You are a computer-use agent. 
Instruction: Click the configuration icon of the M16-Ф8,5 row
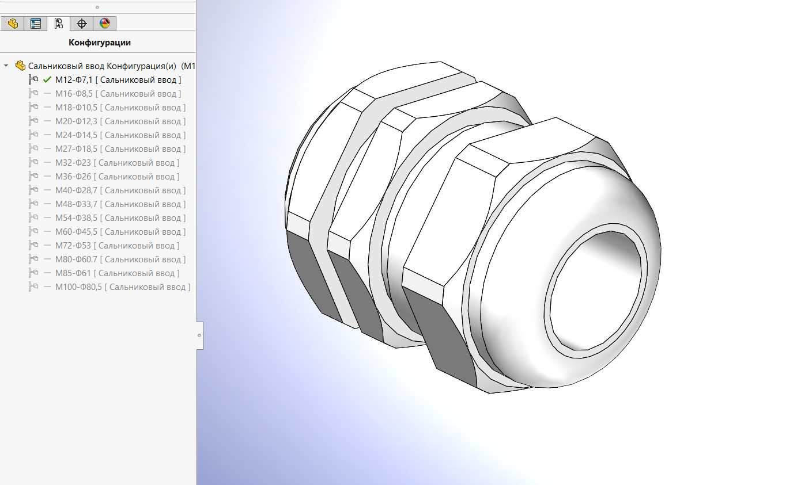coord(33,94)
